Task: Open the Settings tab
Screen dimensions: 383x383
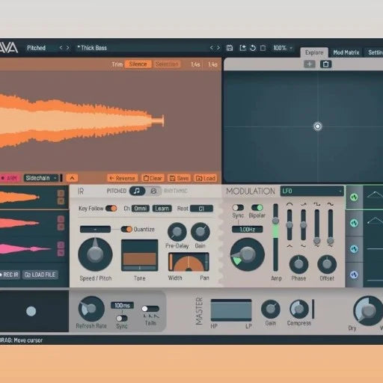Action: 375,52
